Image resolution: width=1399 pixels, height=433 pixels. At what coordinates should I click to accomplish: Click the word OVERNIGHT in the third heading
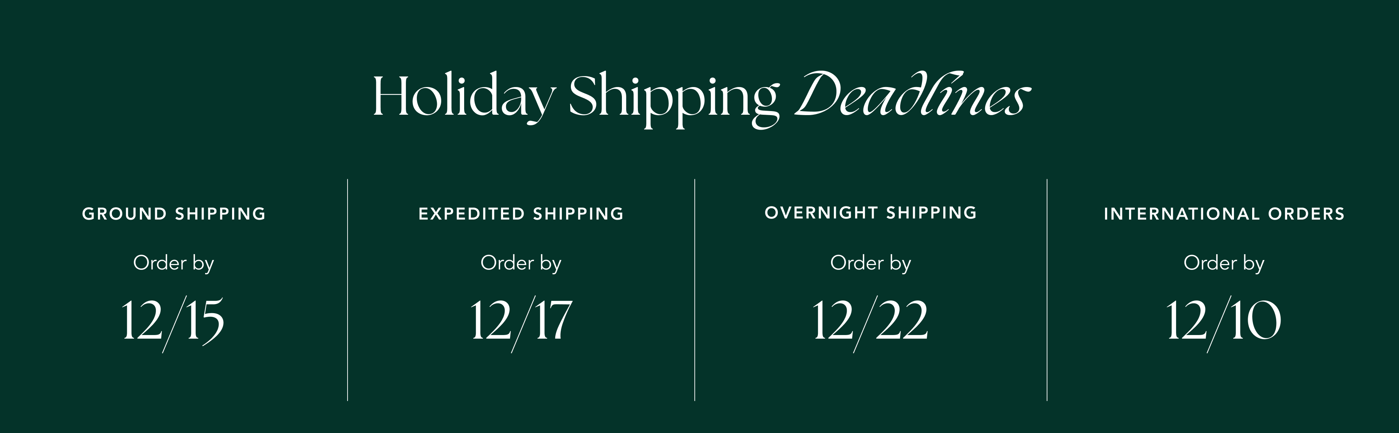coord(821,213)
